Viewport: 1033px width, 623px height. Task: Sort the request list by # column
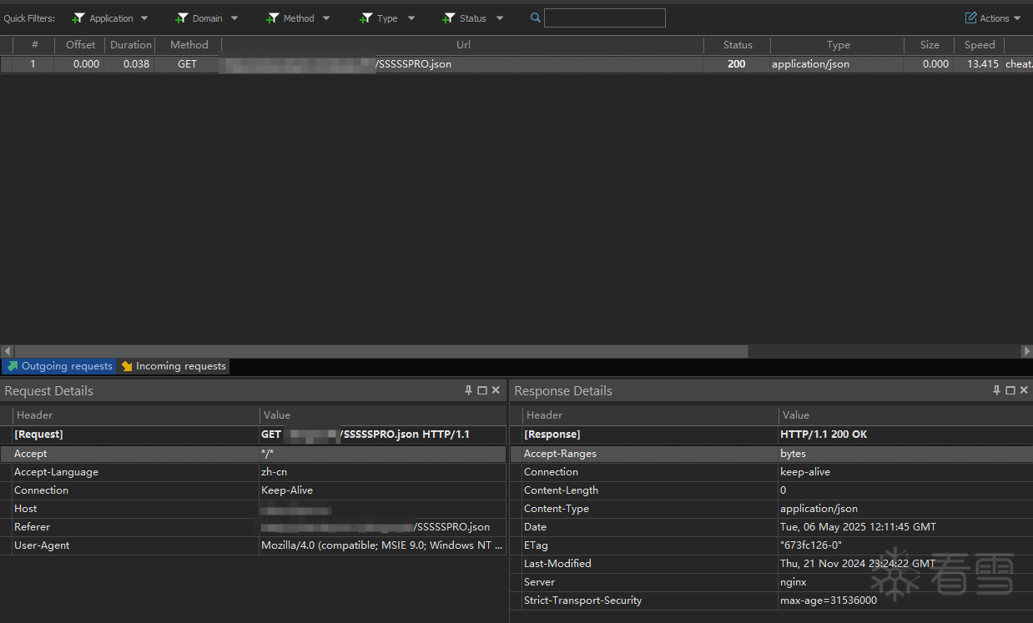(x=34, y=45)
